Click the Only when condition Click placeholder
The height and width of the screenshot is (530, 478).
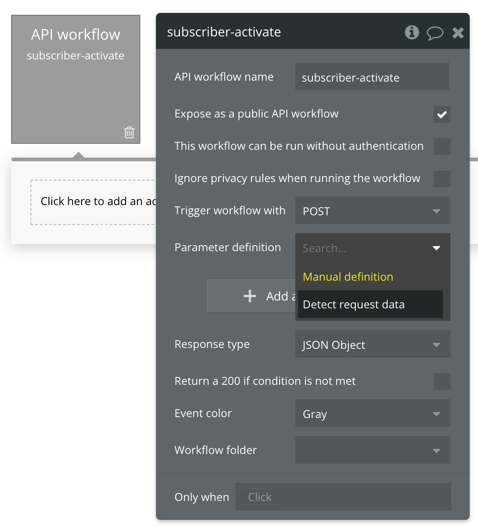coord(260,497)
